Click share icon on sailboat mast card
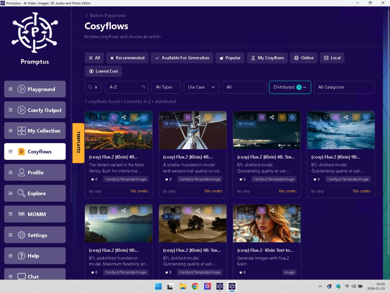 pyautogui.click(x=198, y=117)
